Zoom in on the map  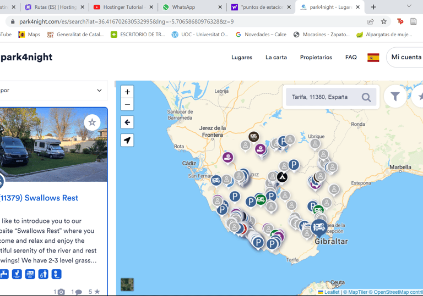point(127,92)
